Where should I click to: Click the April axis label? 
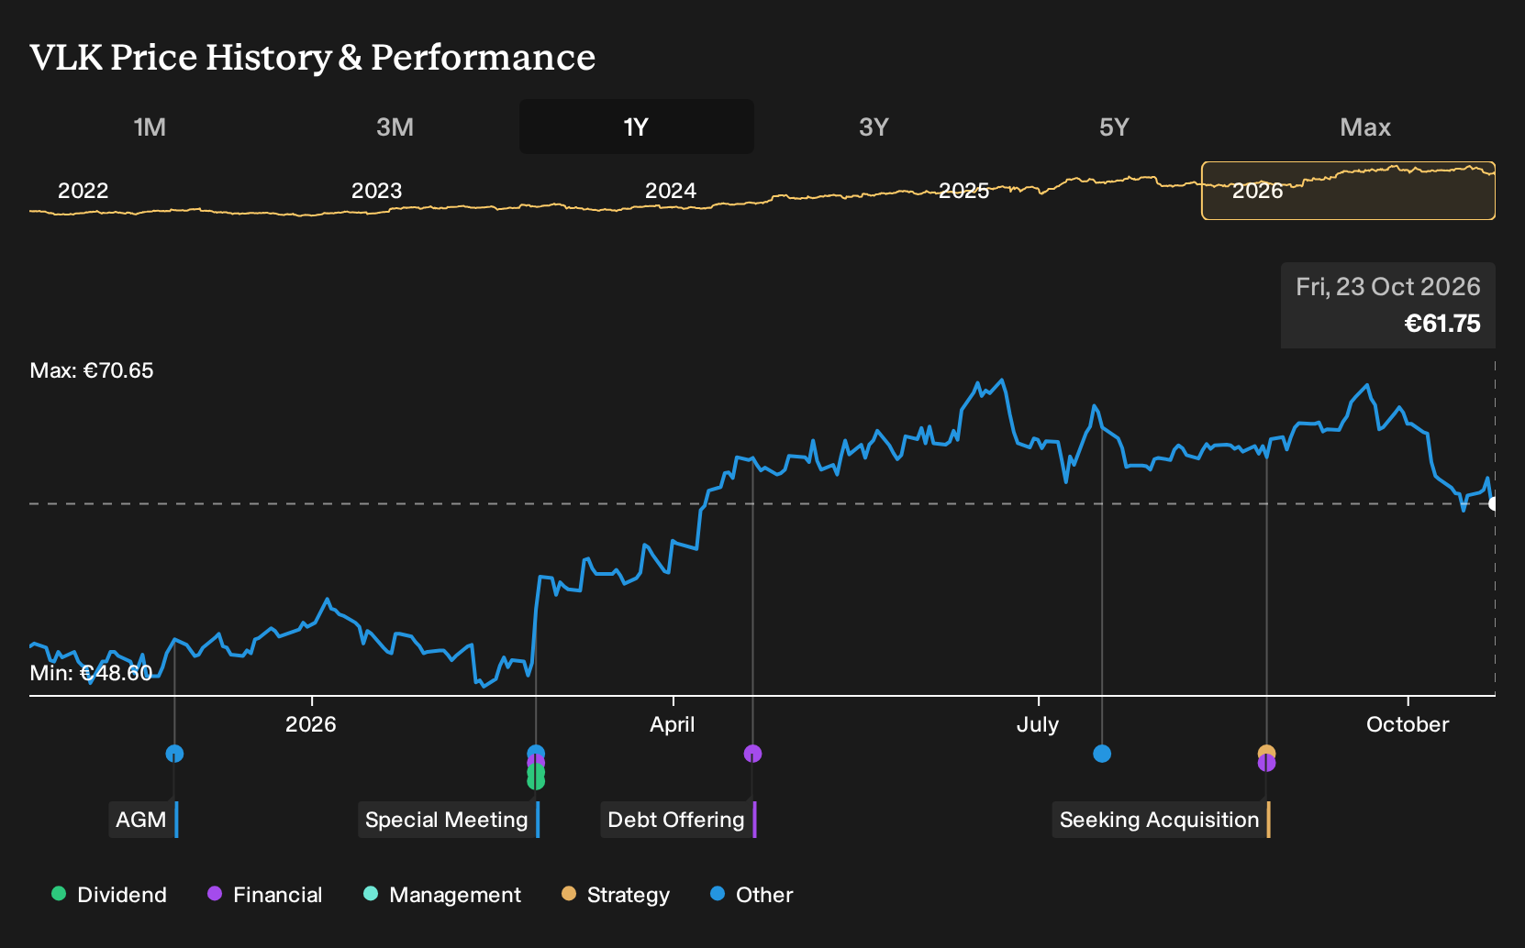pyautogui.click(x=673, y=724)
